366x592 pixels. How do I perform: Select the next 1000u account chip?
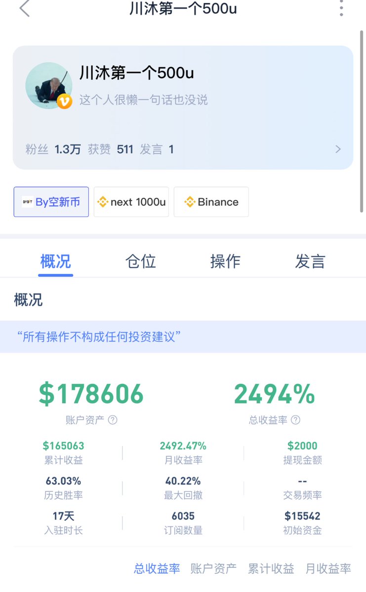tap(131, 202)
